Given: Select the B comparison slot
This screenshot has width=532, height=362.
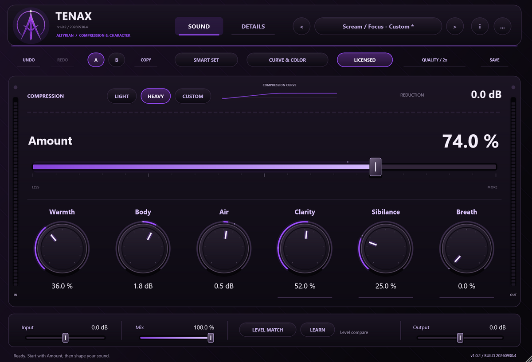Looking at the screenshot, I should 117,60.
